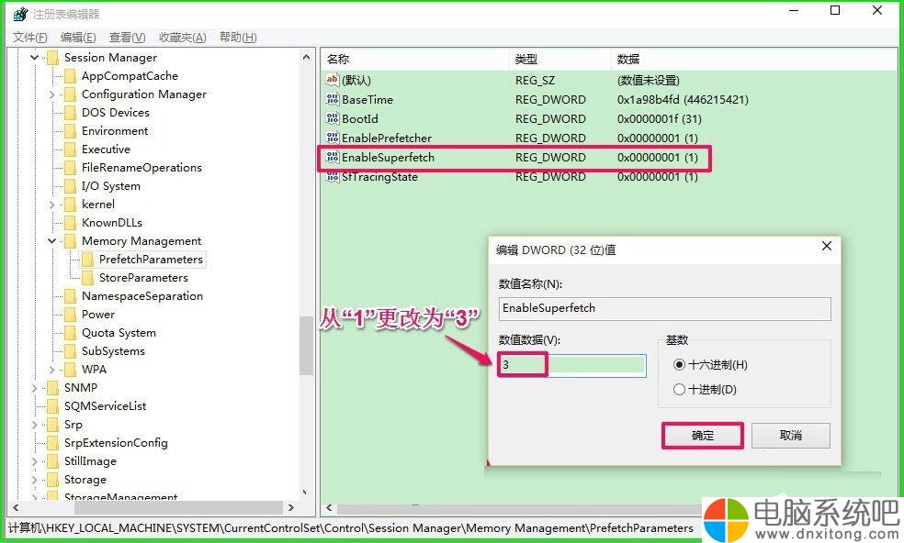This screenshot has width=904, height=543.
Task: Click the Environment folder icon
Action: tap(70, 131)
